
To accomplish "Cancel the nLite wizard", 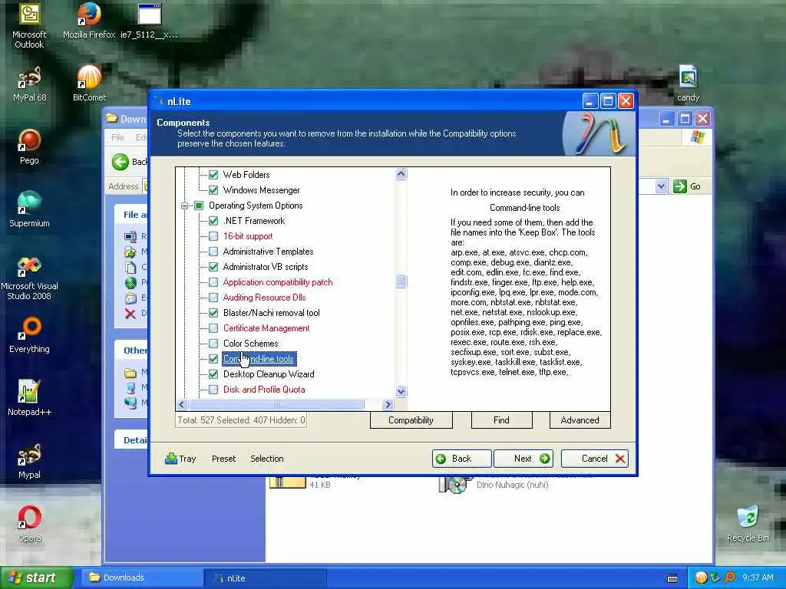I will pos(595,459).
